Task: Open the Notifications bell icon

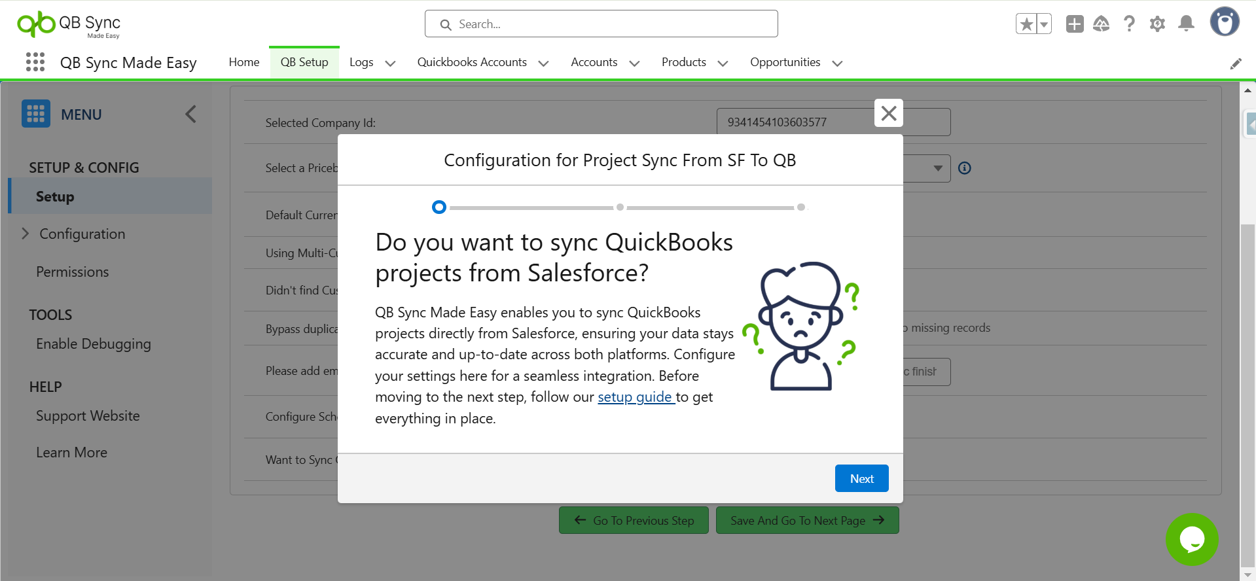Action: tap(1186, 24)
